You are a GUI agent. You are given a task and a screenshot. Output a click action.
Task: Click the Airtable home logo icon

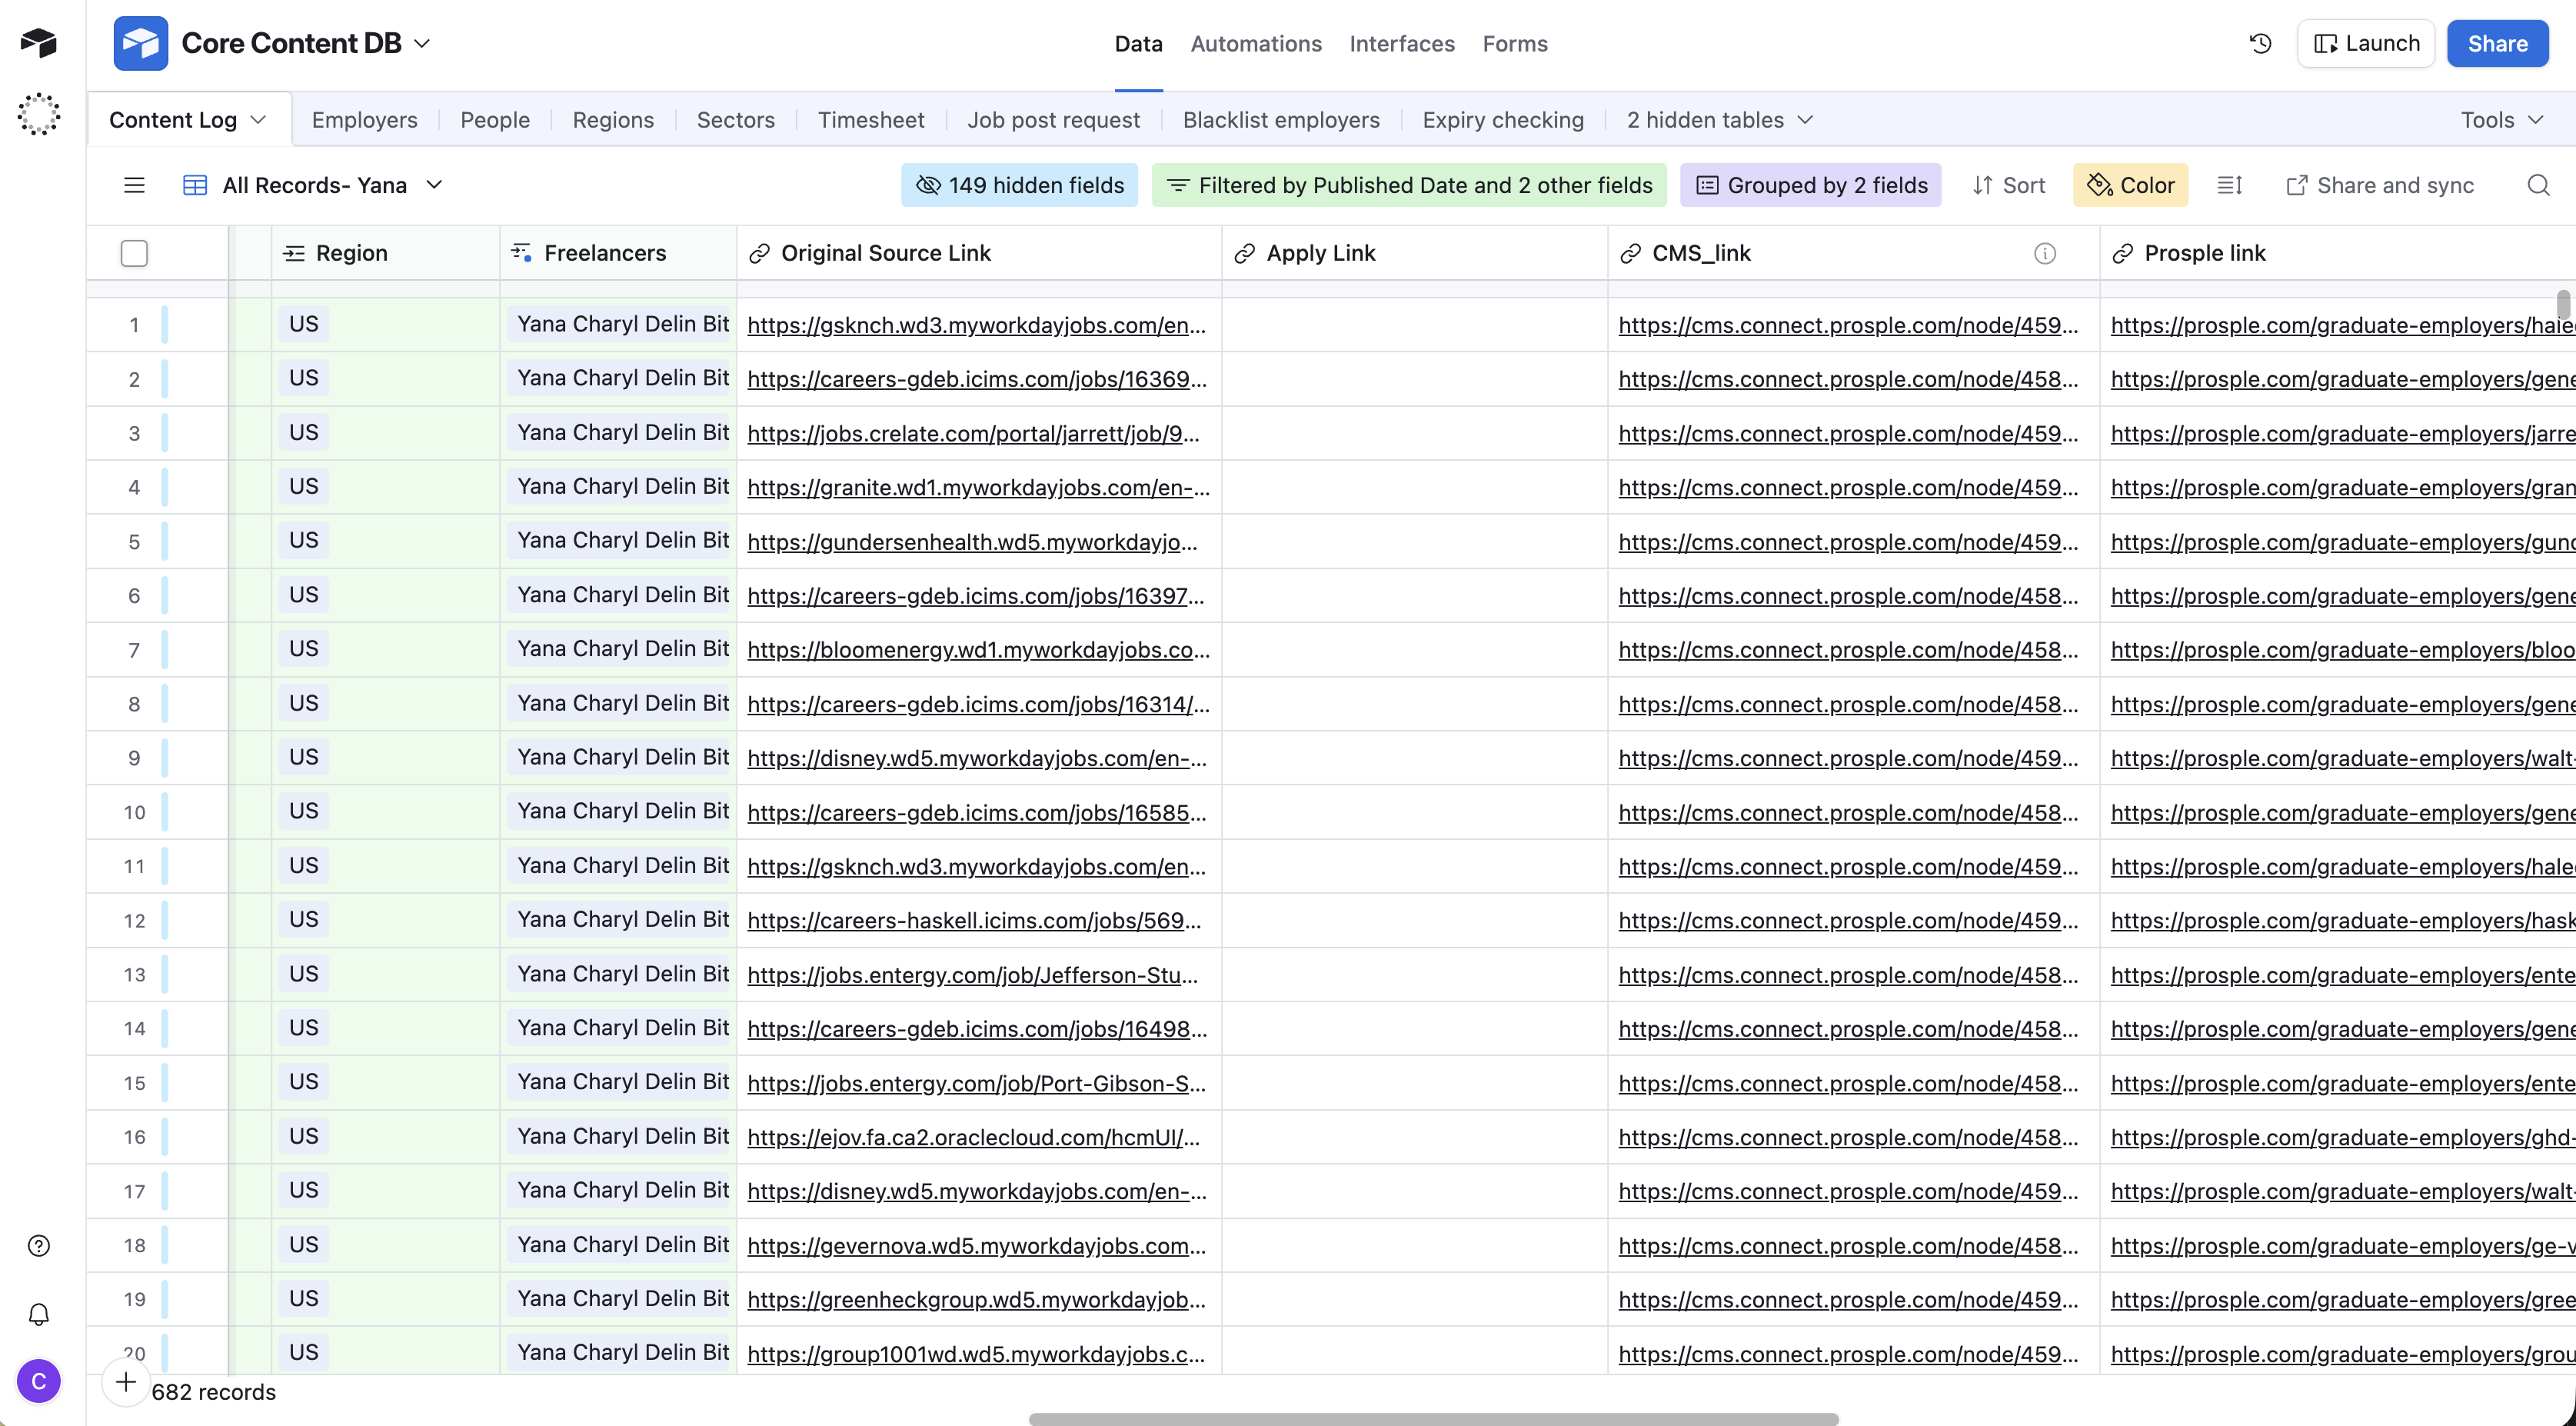point(38,42)
